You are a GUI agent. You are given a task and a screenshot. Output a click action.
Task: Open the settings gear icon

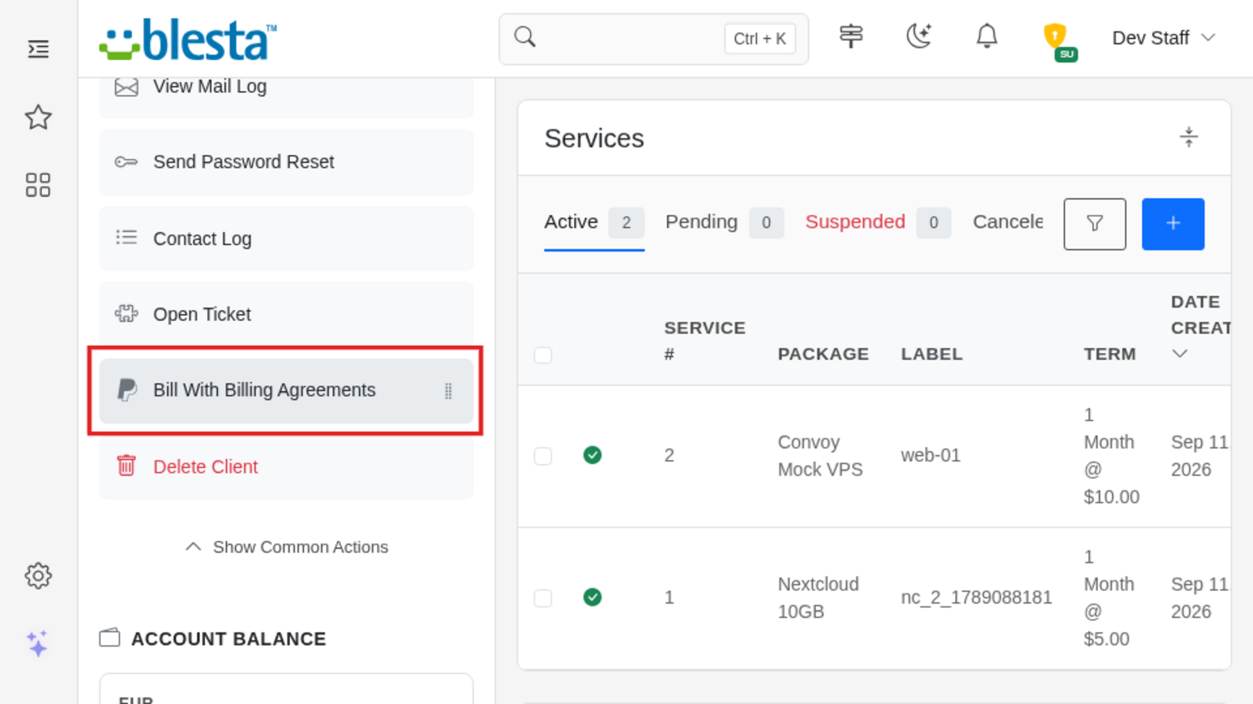click(x=39, y=576)
